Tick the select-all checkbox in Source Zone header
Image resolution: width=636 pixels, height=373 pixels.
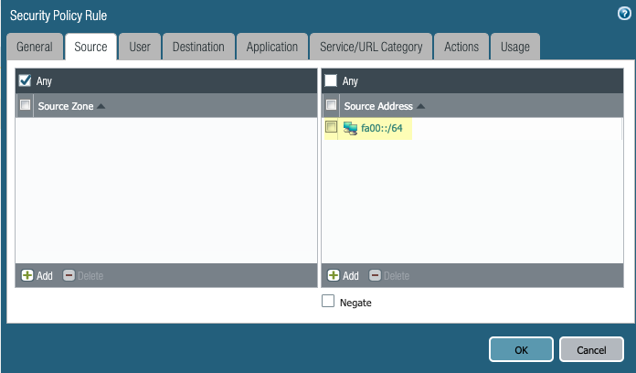[x=26, y=105]
